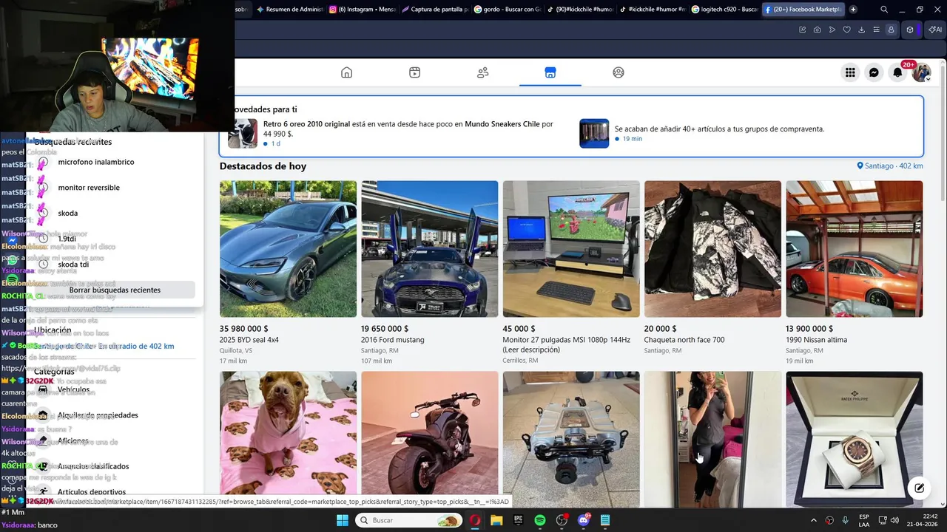This screenshot has height=532, width=947.
Task: Switch to the Resumen de Administración tab
Action: [x=289, y=10]
